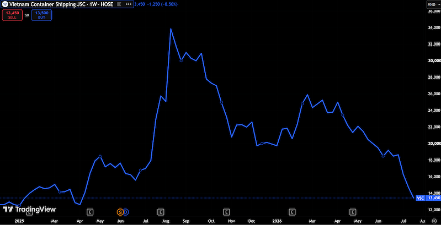Click the Dec time axis label
The image size is (441, 225).
click(252, 221)
